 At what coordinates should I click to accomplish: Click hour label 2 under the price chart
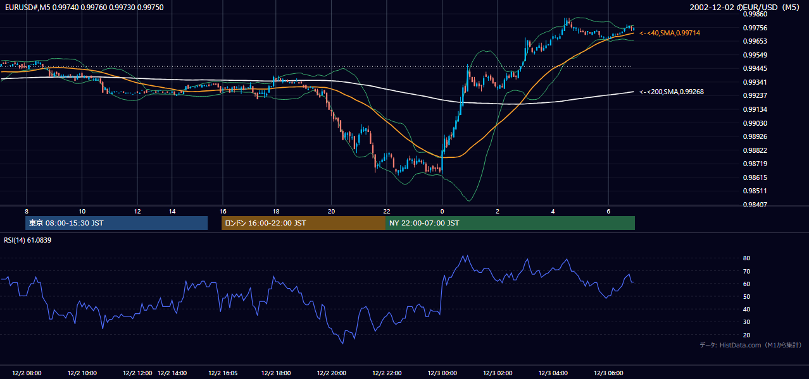498,211
